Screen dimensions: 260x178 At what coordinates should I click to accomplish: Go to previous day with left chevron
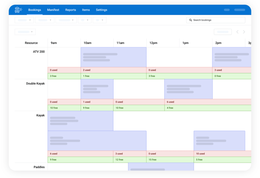tap(237, 32)
